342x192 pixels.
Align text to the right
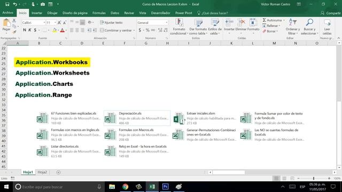pos(82,30)
